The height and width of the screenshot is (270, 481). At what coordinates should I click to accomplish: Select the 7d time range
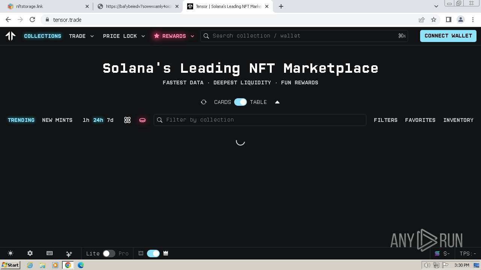pyautogui.click(x=110, y=120)
